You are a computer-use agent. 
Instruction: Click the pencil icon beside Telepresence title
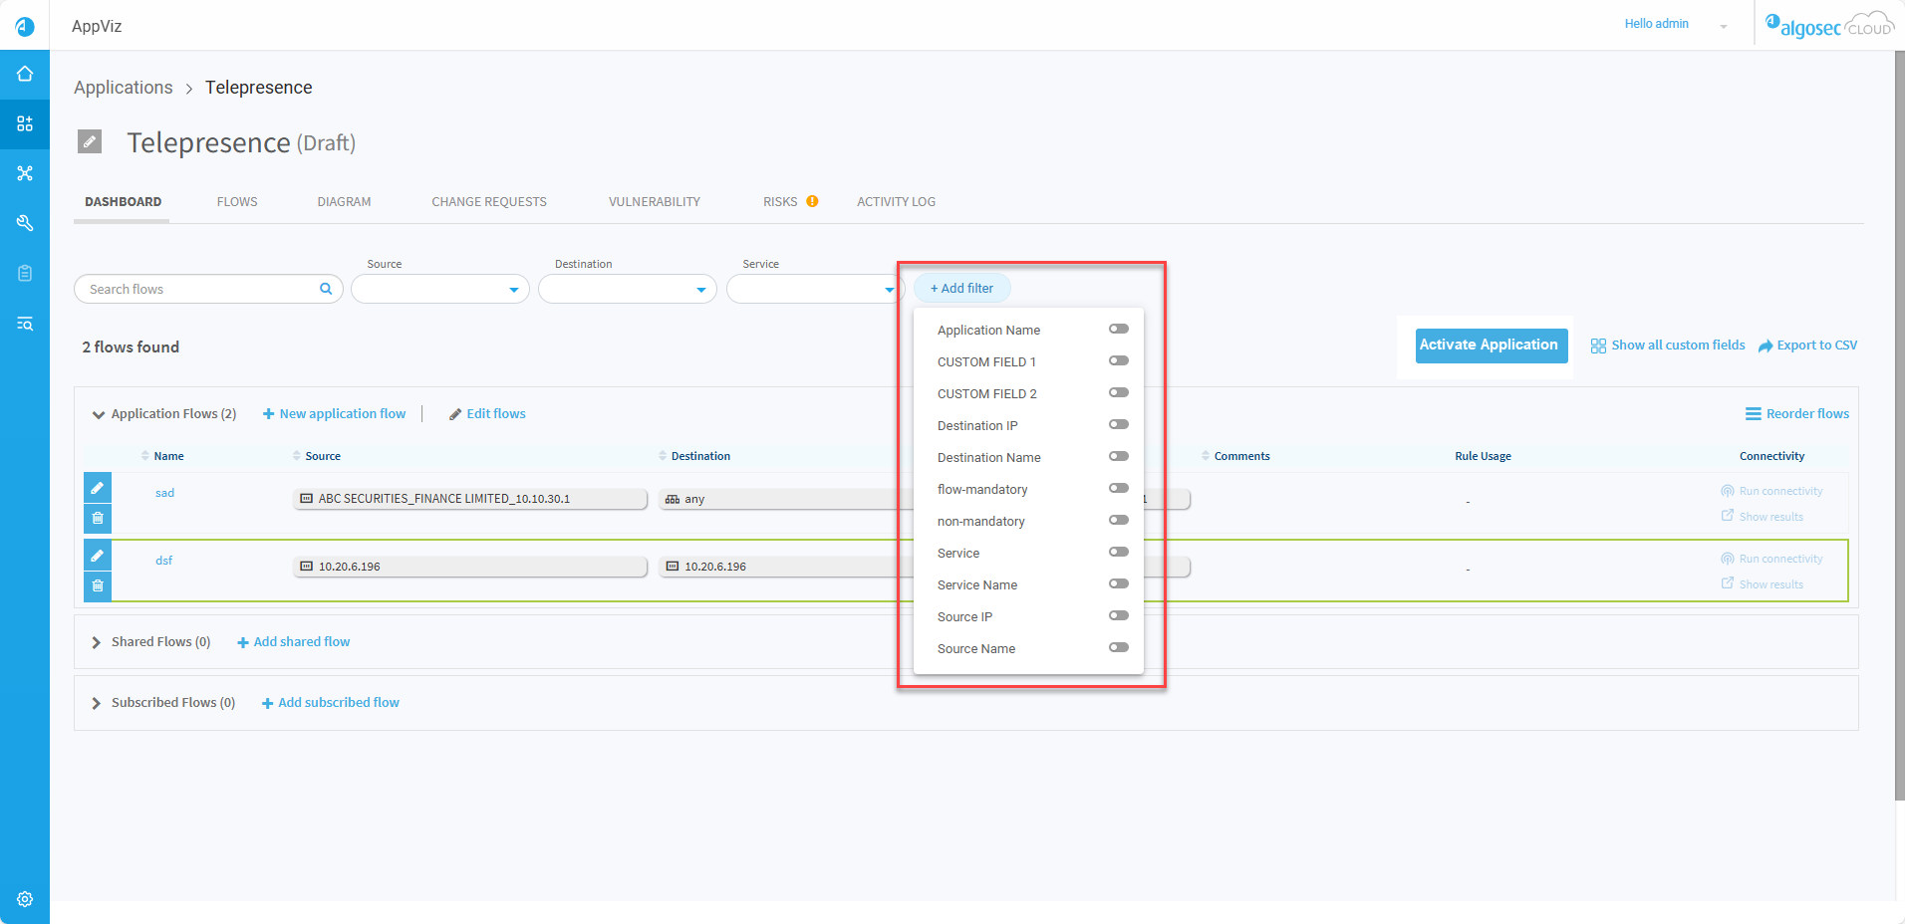coord(90,141)
